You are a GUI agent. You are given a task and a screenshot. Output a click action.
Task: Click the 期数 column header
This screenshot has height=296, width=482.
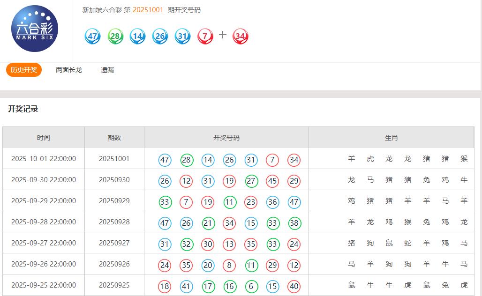(114, 138)
